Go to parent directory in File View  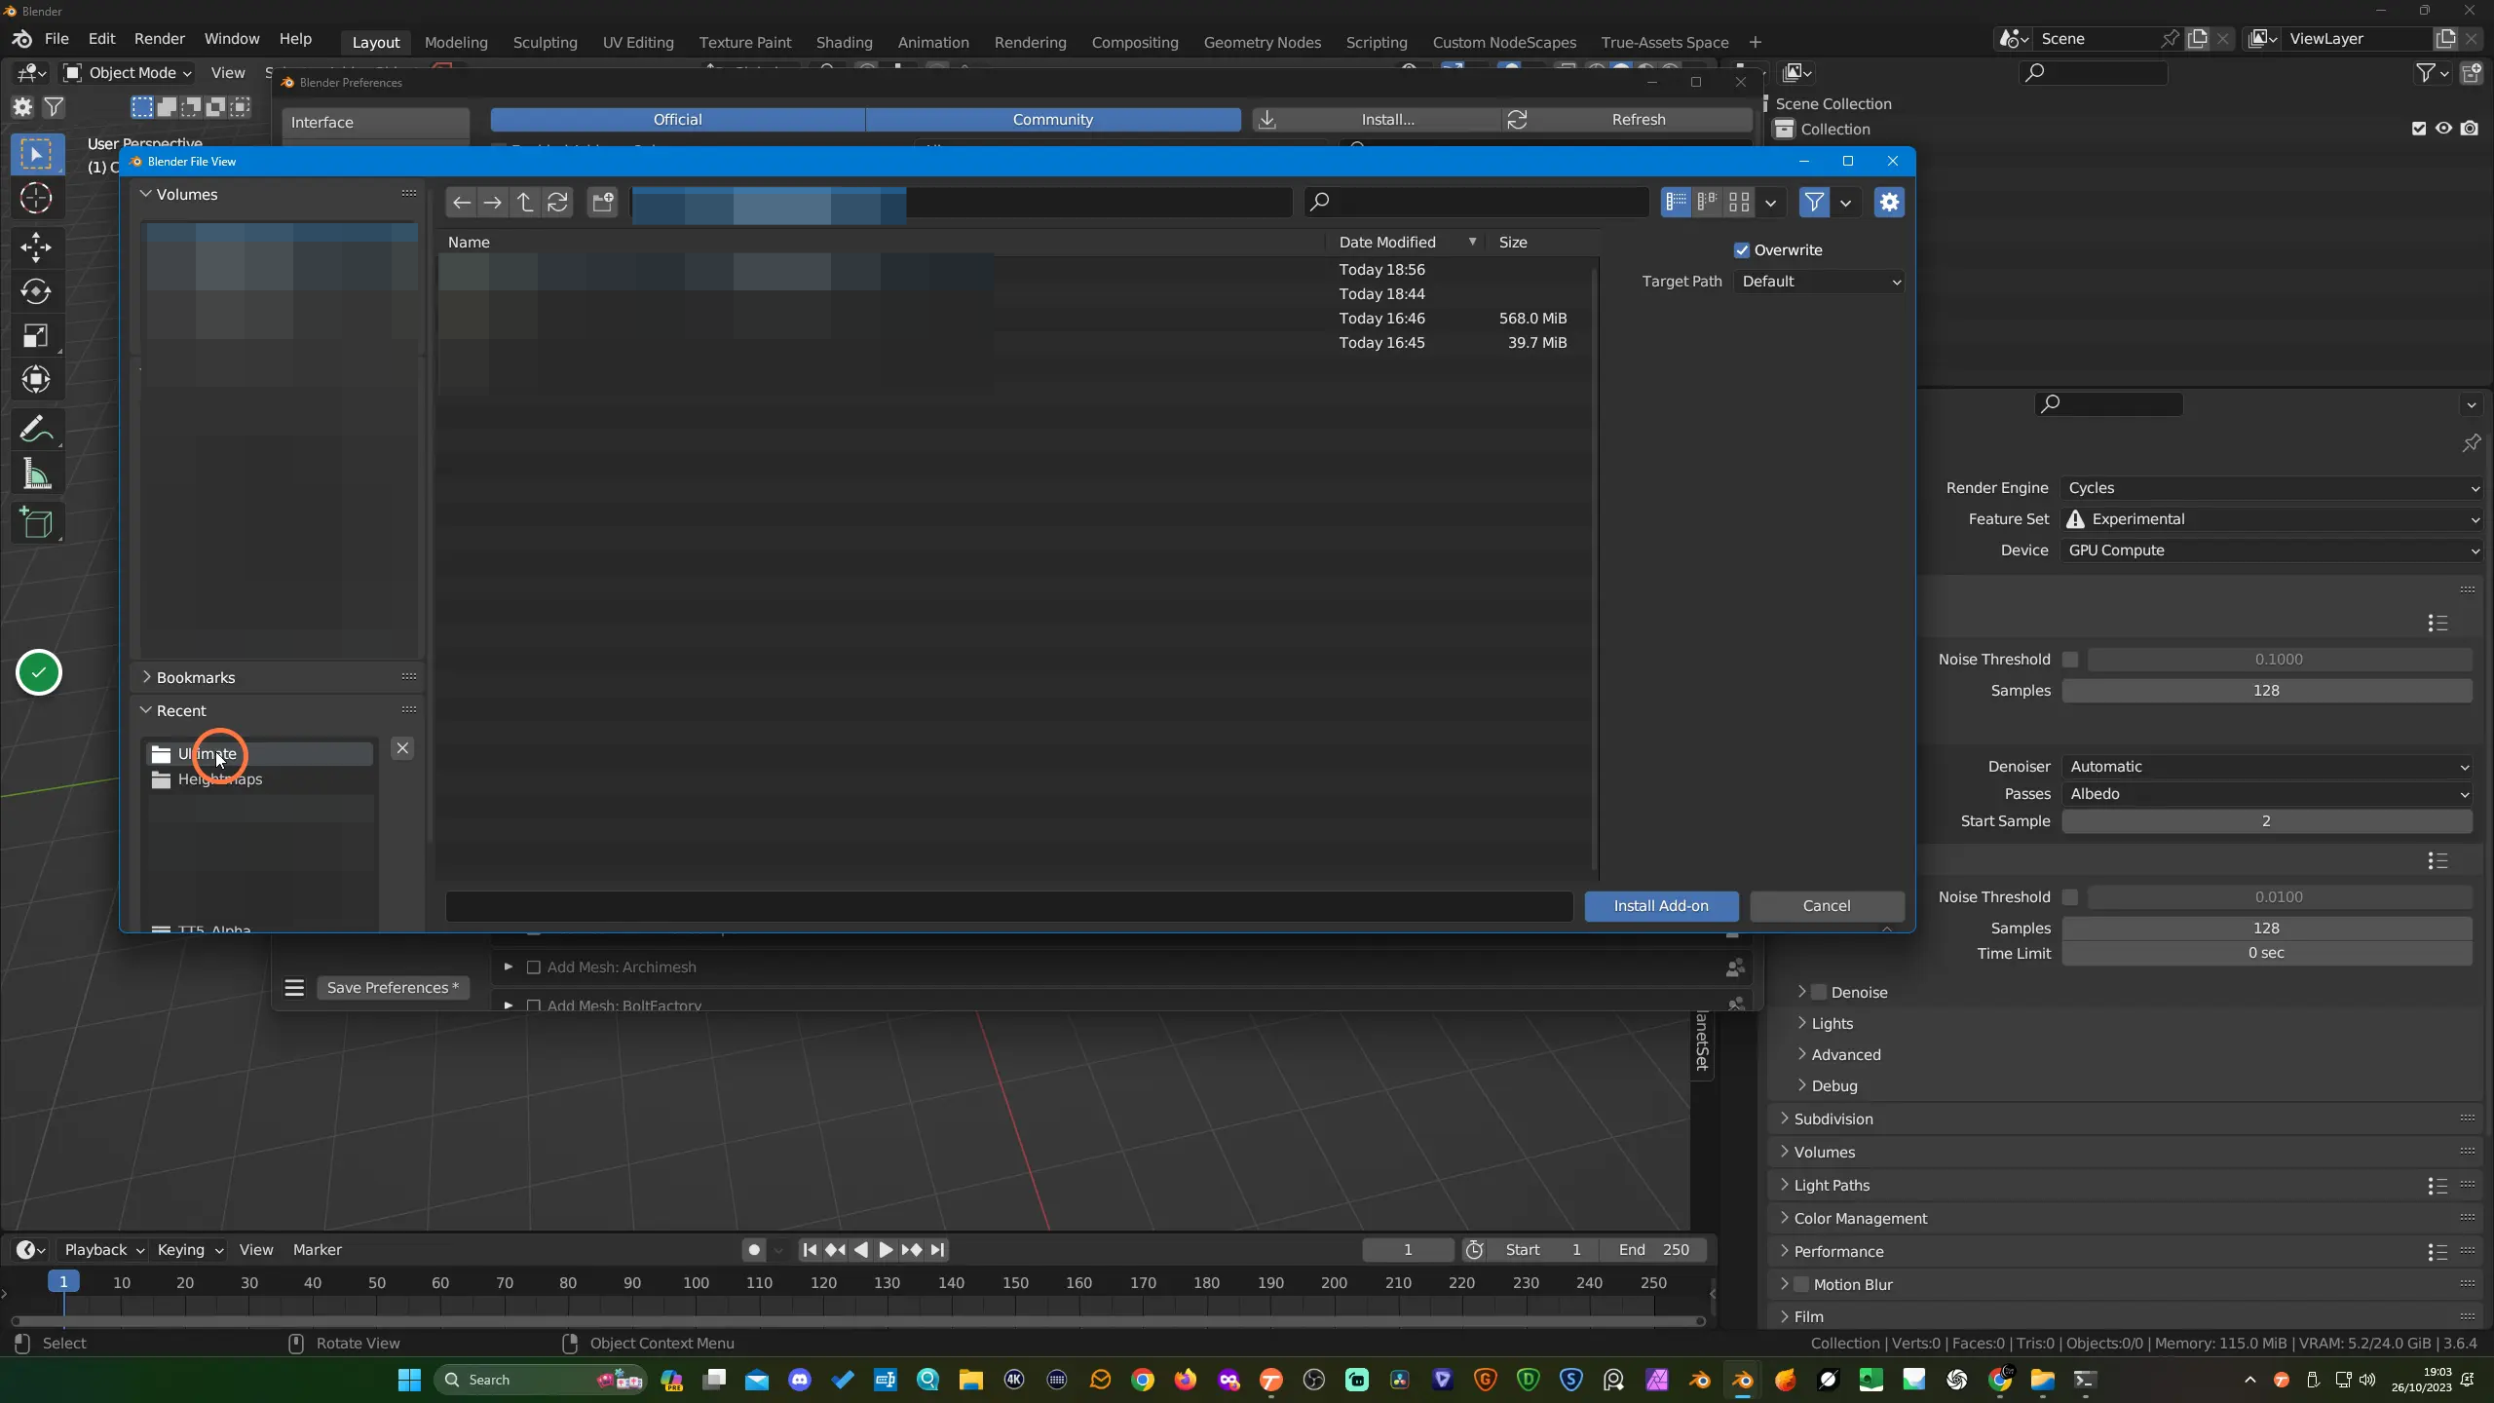(x=525, y=203)
